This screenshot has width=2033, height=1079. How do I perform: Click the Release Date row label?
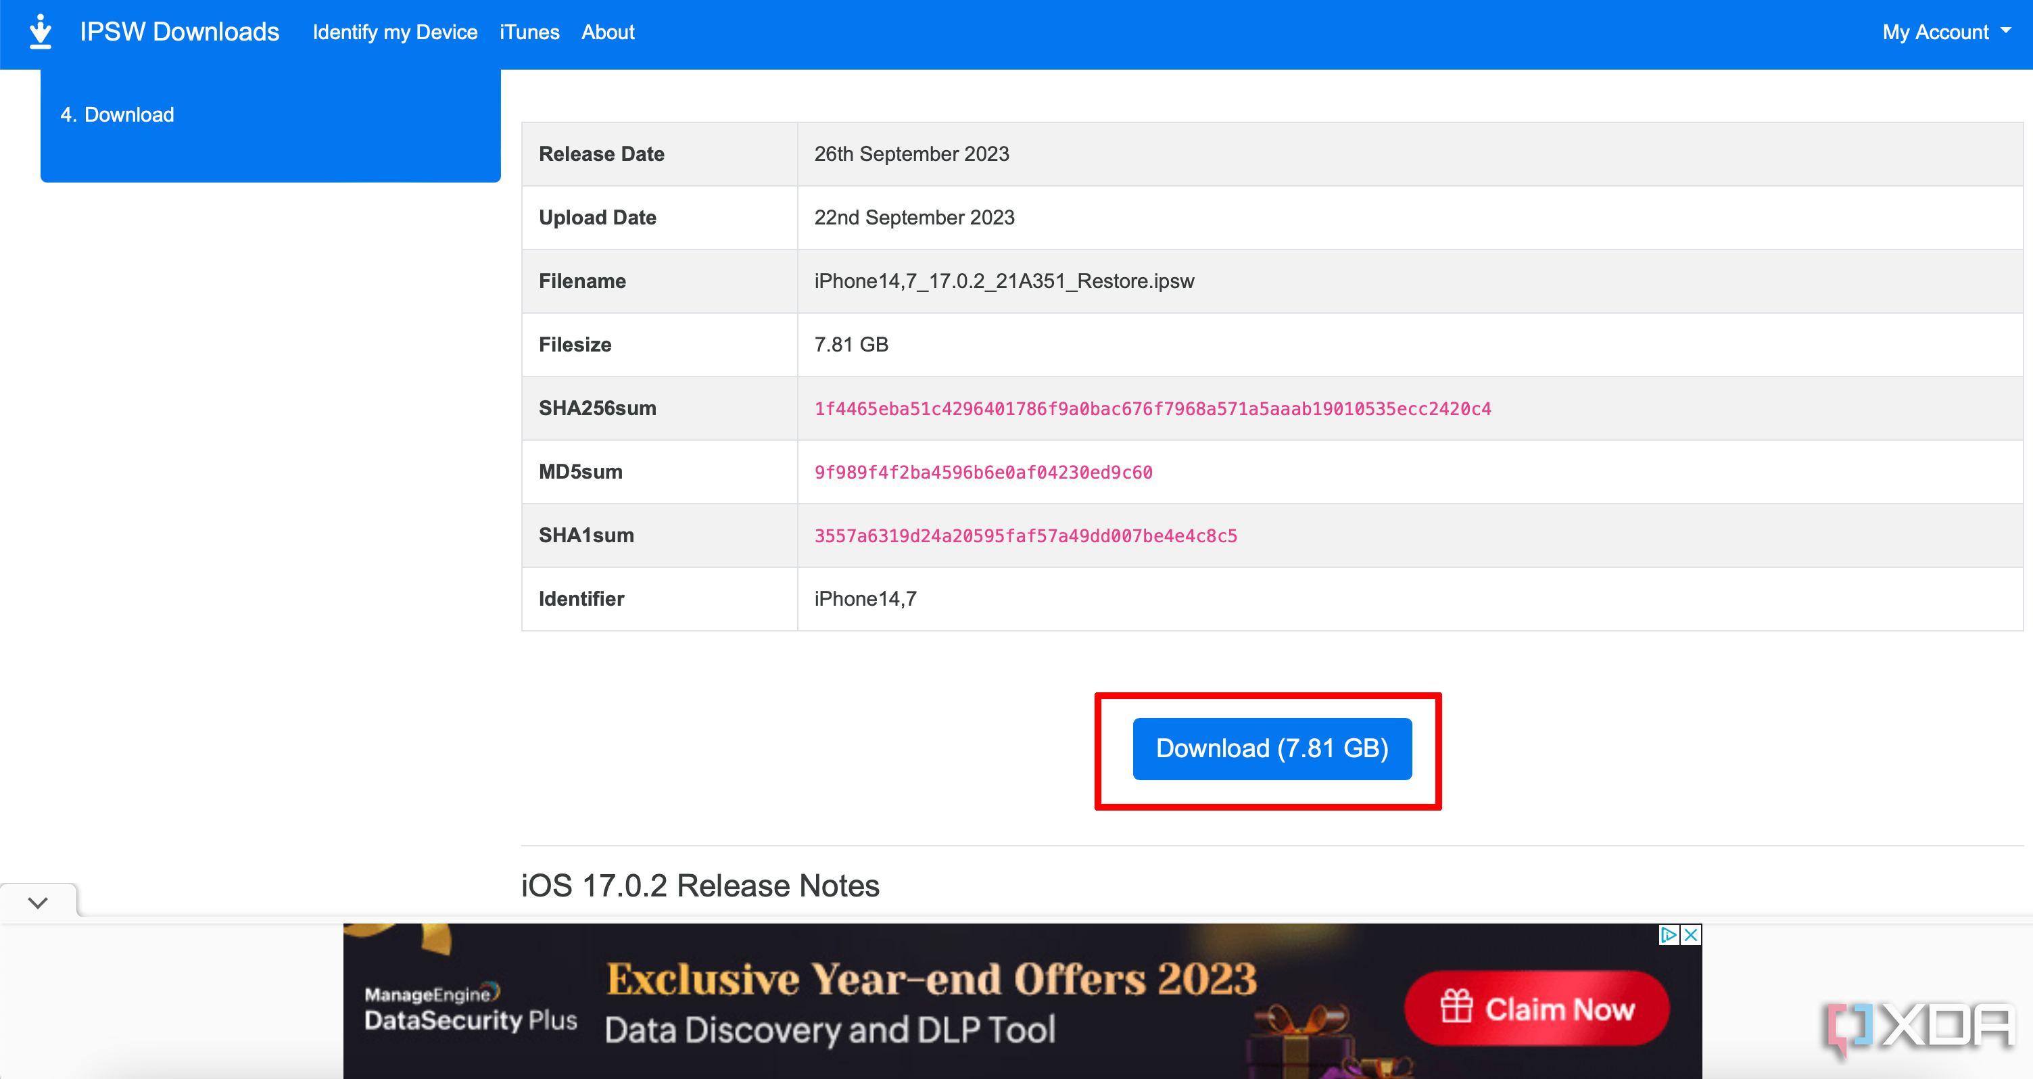tap(601, 154)
